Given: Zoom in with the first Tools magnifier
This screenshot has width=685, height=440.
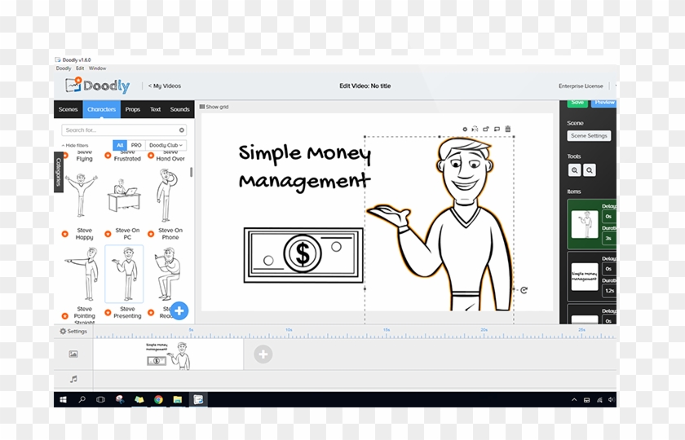Looking at the screenshot, I should 574,170.
